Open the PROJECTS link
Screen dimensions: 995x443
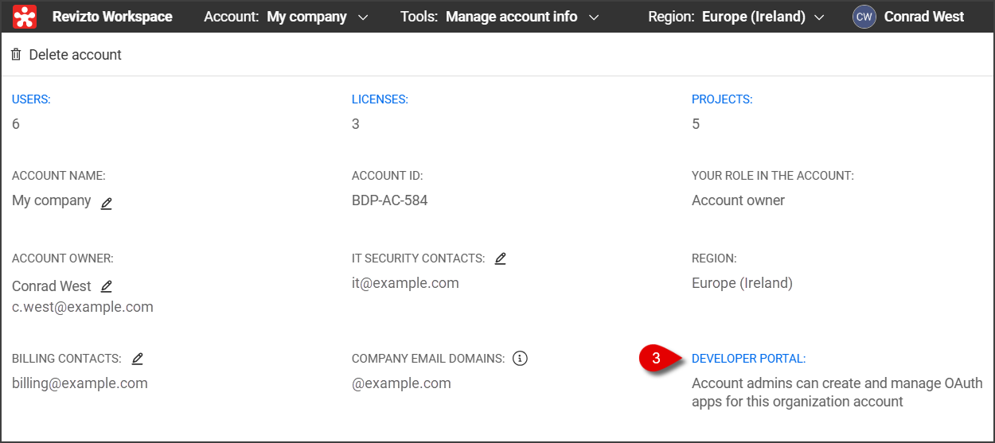tap(722, 99)
